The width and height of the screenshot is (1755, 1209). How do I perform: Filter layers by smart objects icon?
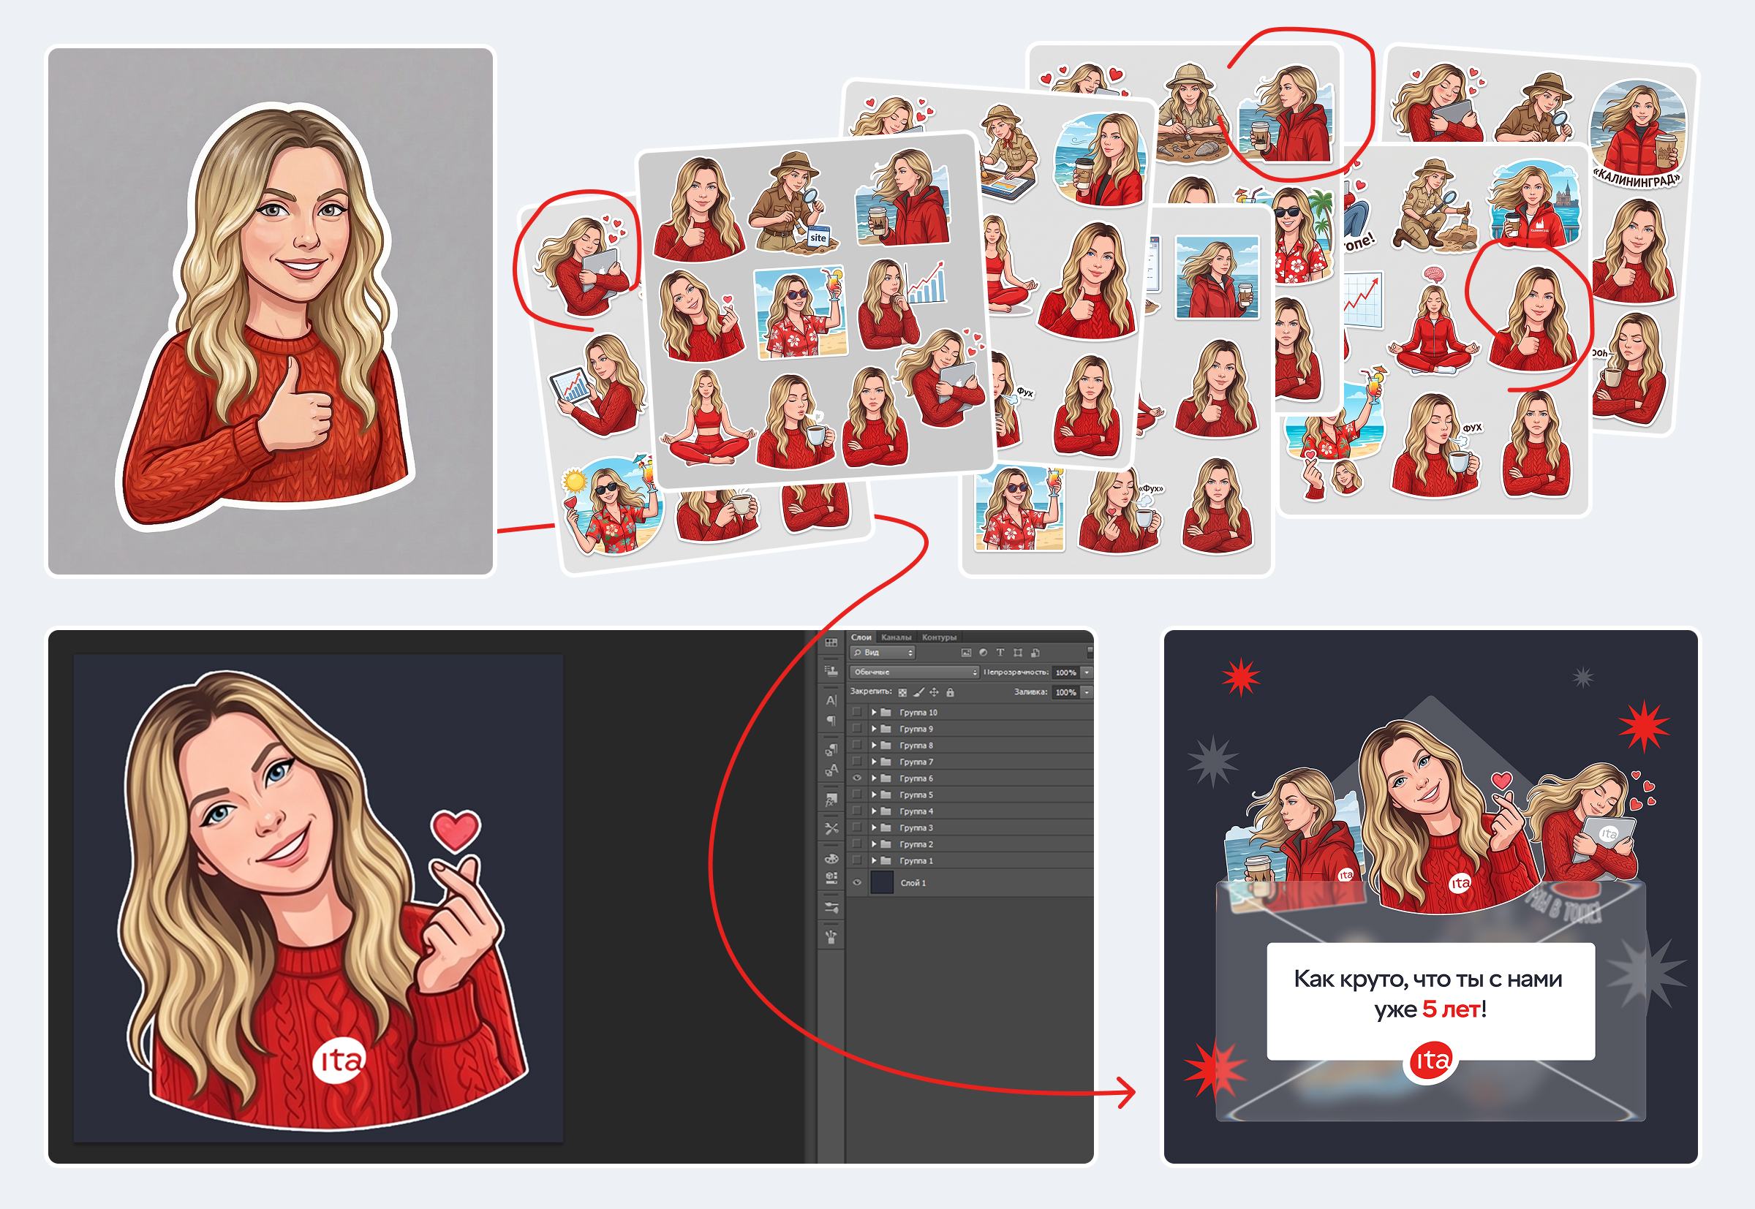coord(1035,652)
